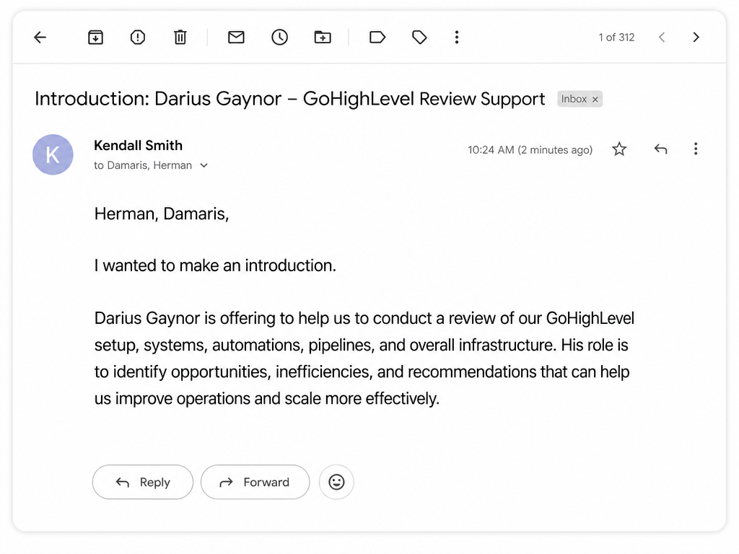Click 'to Damaris, Herman' text
739x554 pixels.
(143, 165)
